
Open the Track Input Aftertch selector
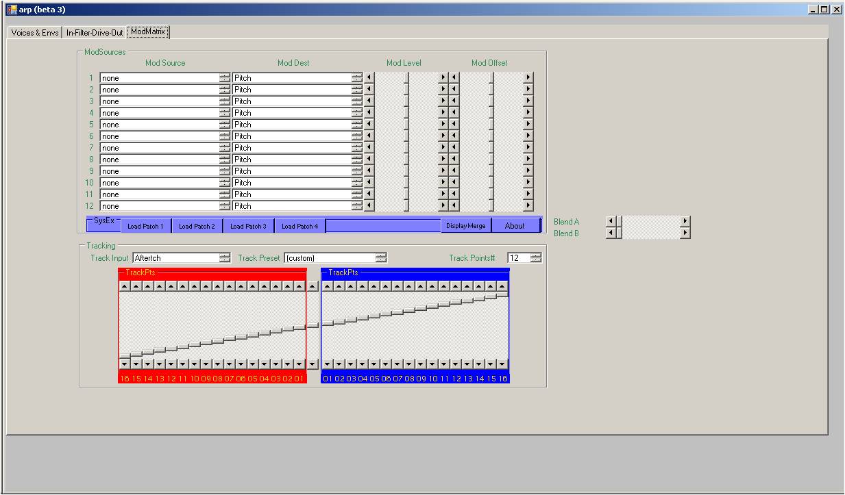pyautogui.click(x=225, y=258)
